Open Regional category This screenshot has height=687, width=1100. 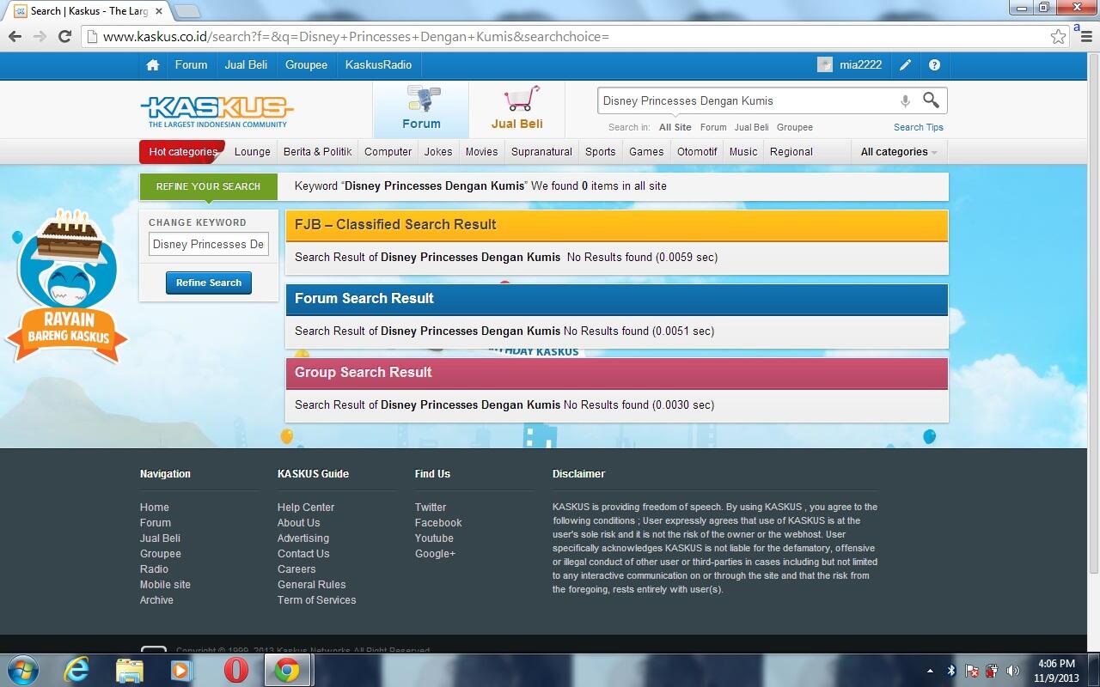791,152
